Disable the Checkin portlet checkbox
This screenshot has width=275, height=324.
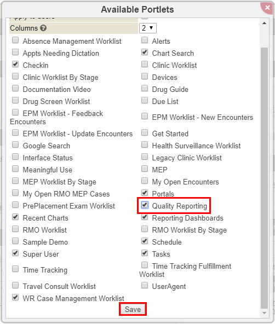click(15, 64)
